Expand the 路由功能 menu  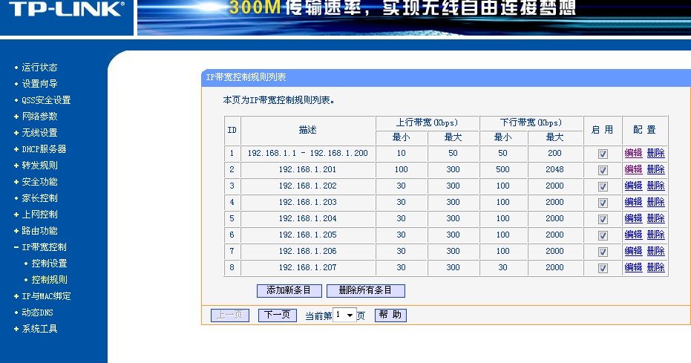[39, 230]
